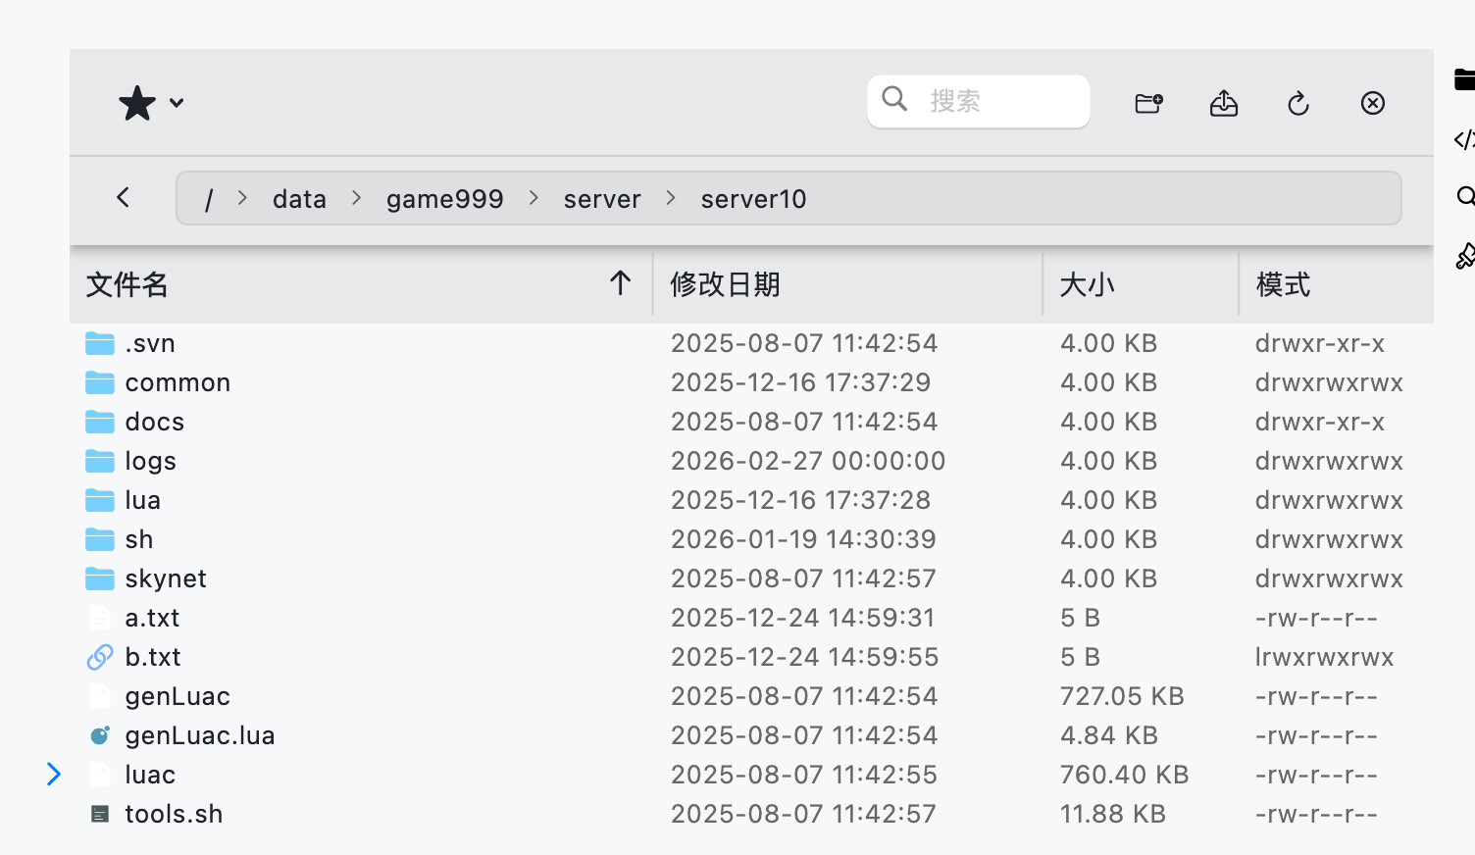
Task: Toggle sort direction arrow on 文件名
Action: (620, 283)
